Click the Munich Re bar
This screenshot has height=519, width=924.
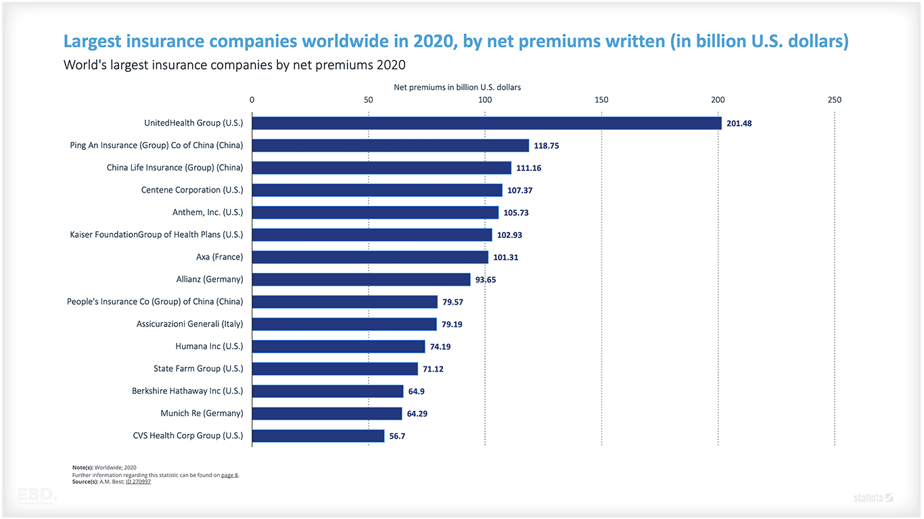coord(327,413)
